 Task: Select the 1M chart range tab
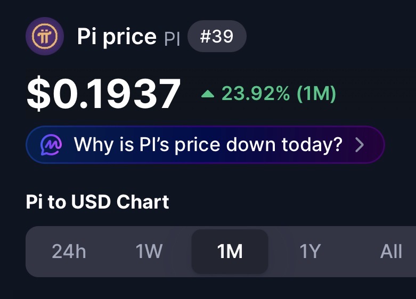point(230,252)
